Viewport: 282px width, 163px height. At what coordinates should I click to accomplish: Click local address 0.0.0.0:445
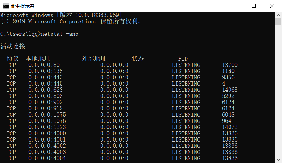coord(46,83)
